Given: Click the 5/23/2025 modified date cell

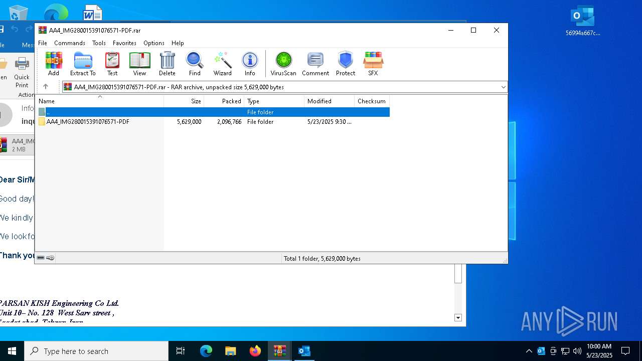Looking at the screenshot, I should click(x=329, y=122).
